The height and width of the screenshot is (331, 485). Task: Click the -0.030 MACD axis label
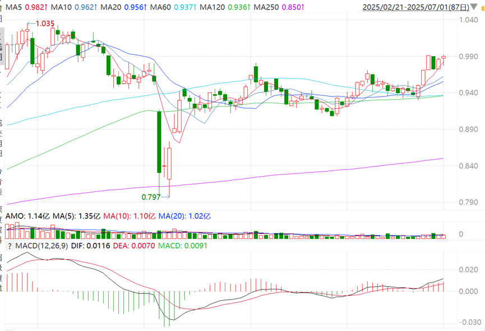point(469,323)
